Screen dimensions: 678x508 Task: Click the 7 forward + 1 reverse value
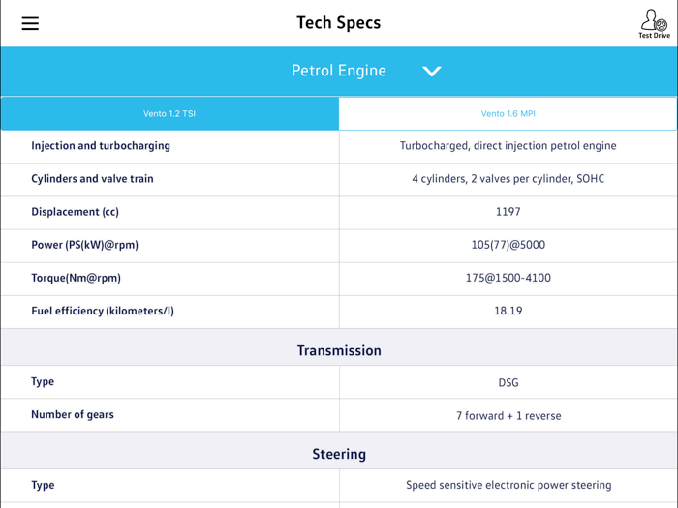point(508,416)
